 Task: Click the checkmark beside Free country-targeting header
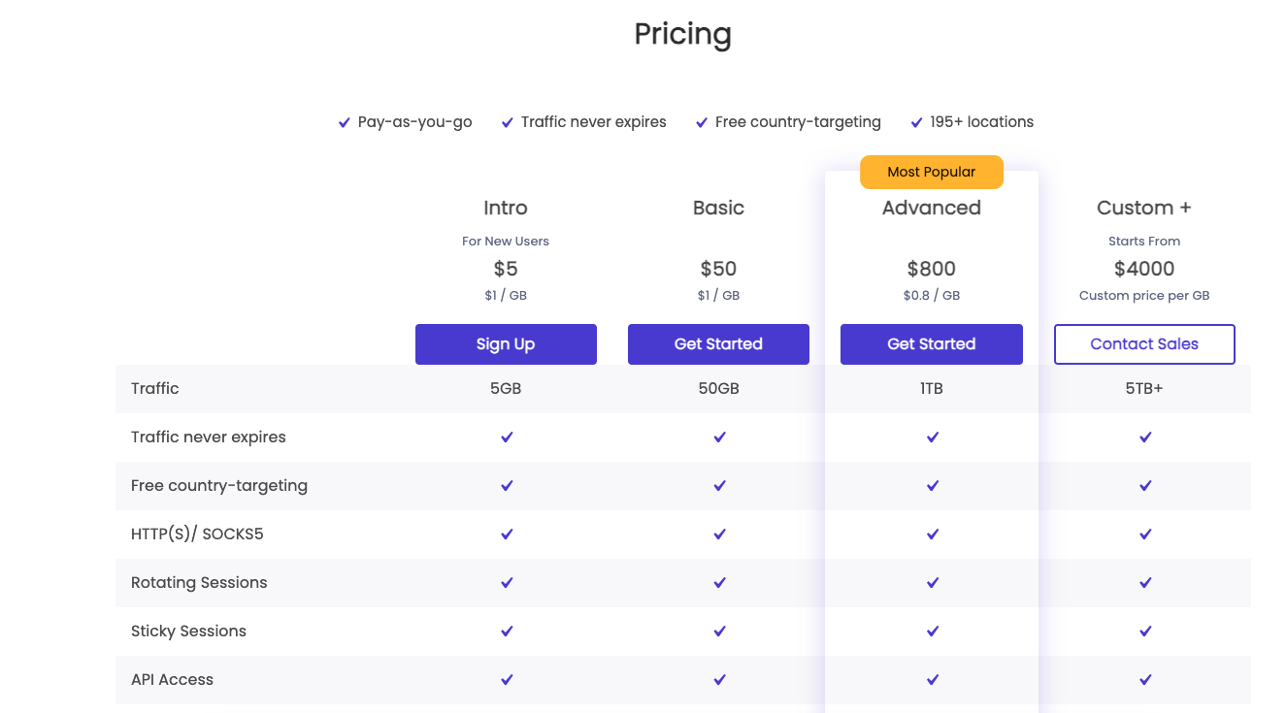pyautogui.click(x=701, y=122)
